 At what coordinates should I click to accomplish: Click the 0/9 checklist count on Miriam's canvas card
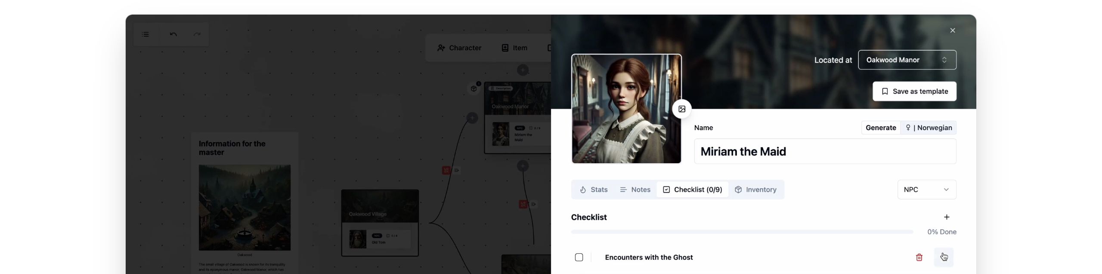click(x=535, y=128)
